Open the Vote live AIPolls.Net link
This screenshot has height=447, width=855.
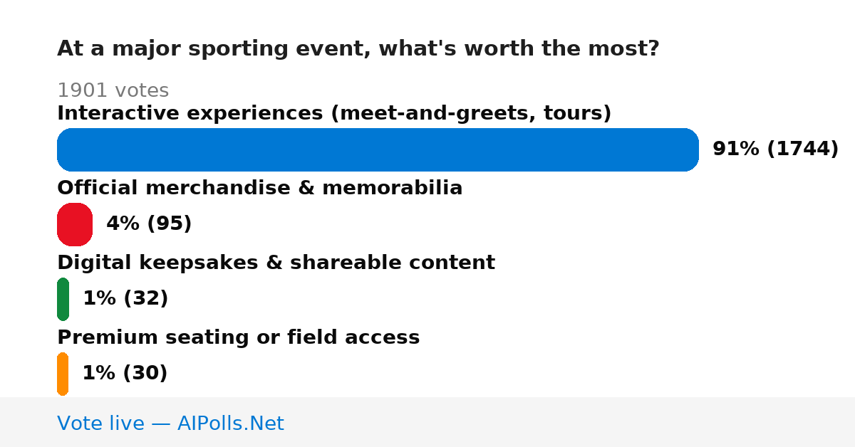[x=170, y=424]
